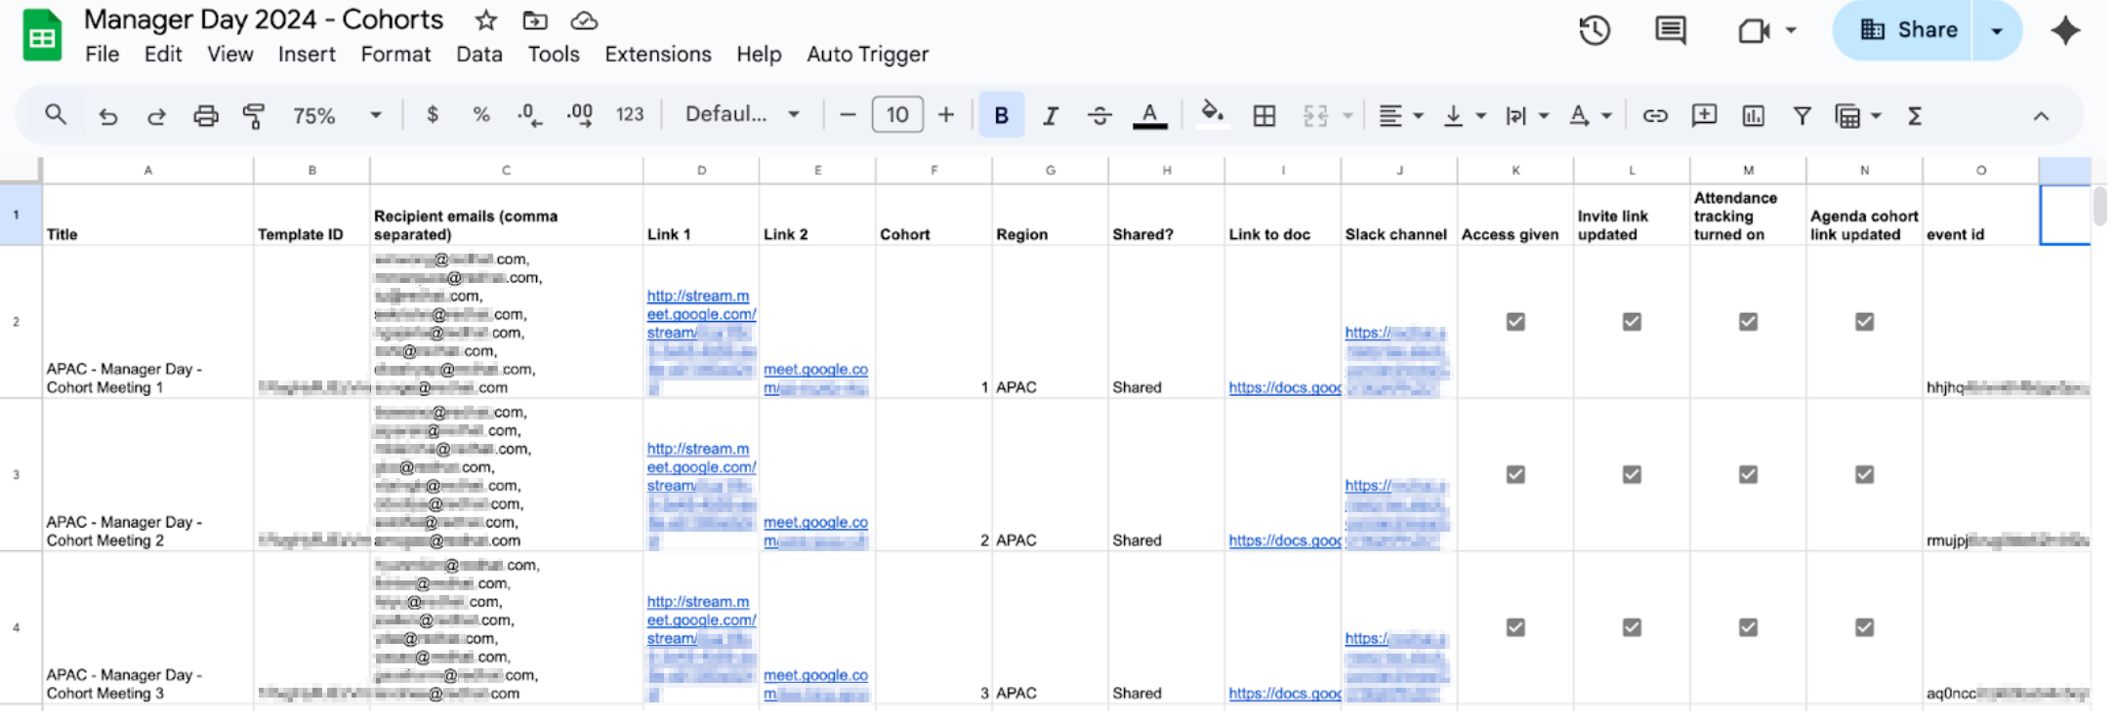Redo the last action

[x=156, y=116]
